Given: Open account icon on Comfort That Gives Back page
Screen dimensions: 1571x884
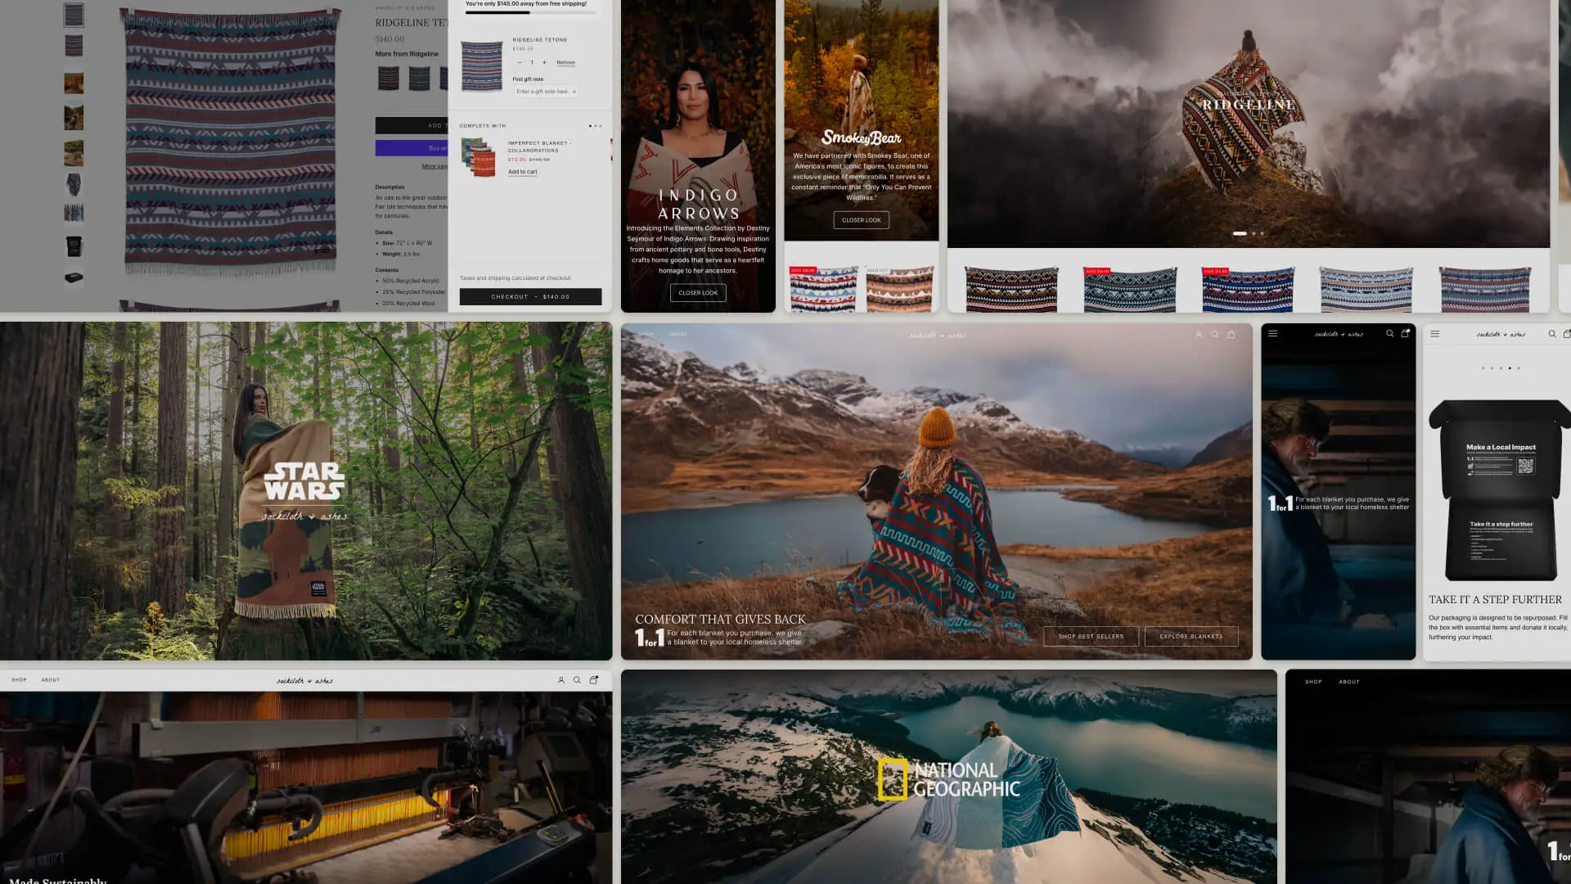Looking at the screenshot, I should point(1199,335).
